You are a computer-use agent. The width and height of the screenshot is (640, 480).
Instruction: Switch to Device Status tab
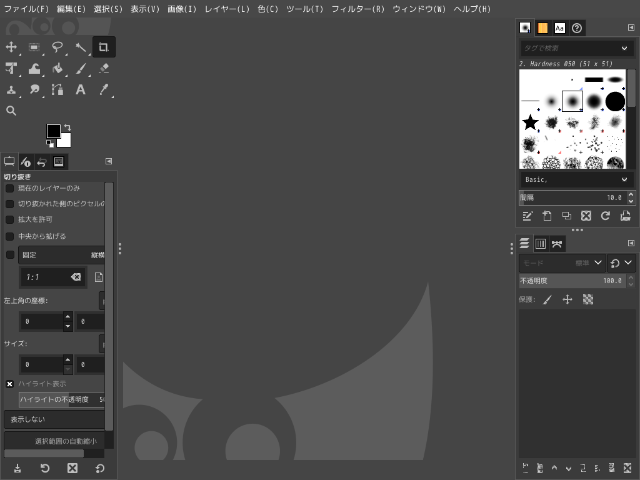(x=26, y=162)
